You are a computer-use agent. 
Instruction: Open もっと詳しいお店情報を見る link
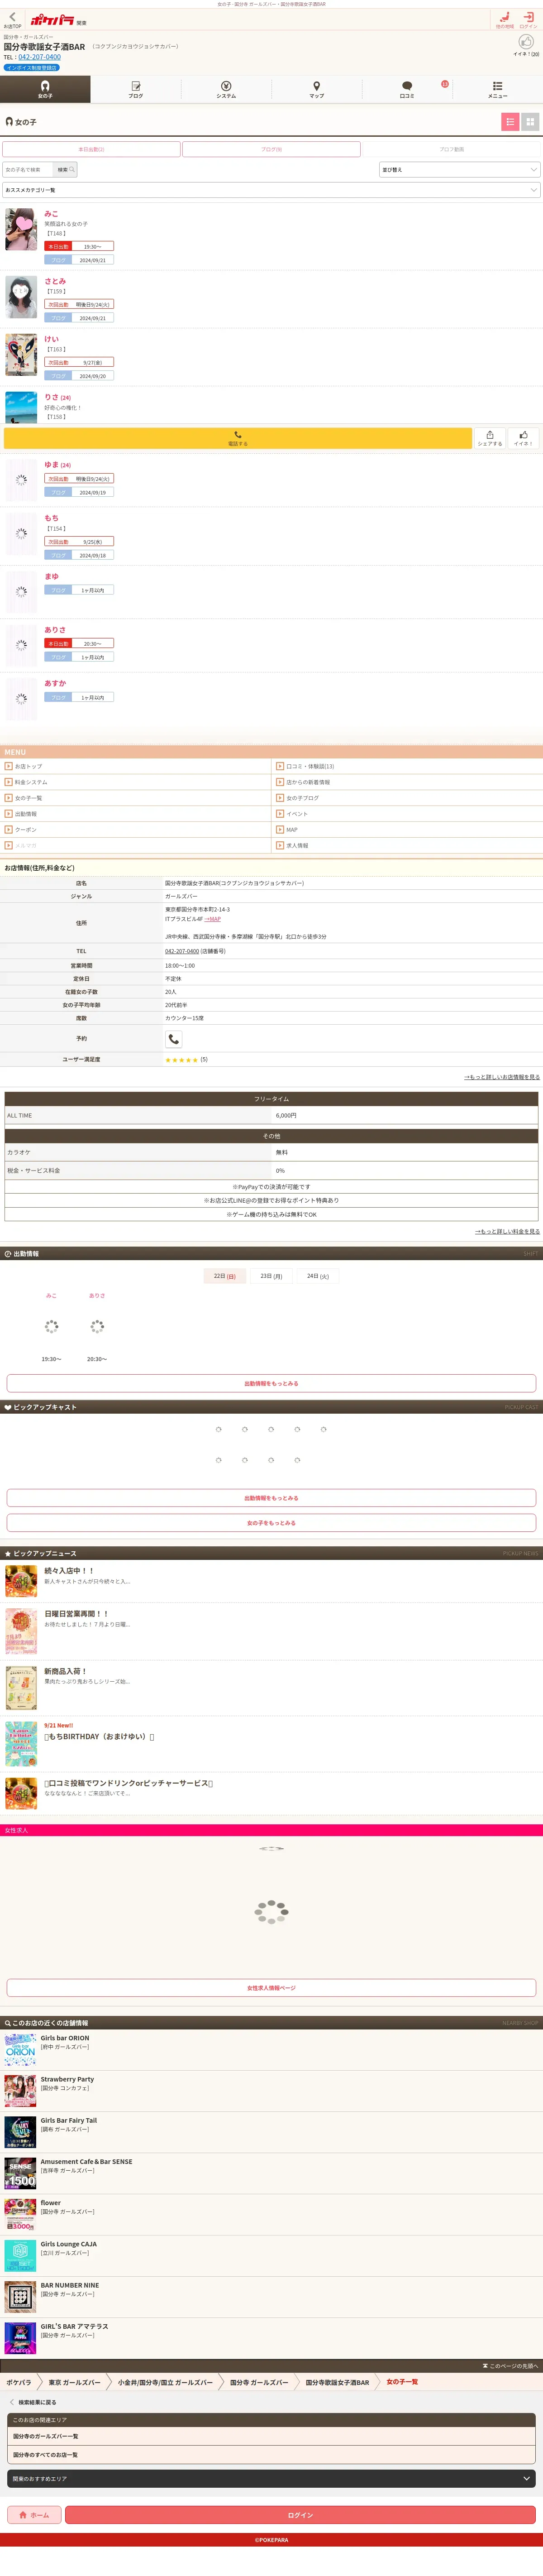[502, 1077]
